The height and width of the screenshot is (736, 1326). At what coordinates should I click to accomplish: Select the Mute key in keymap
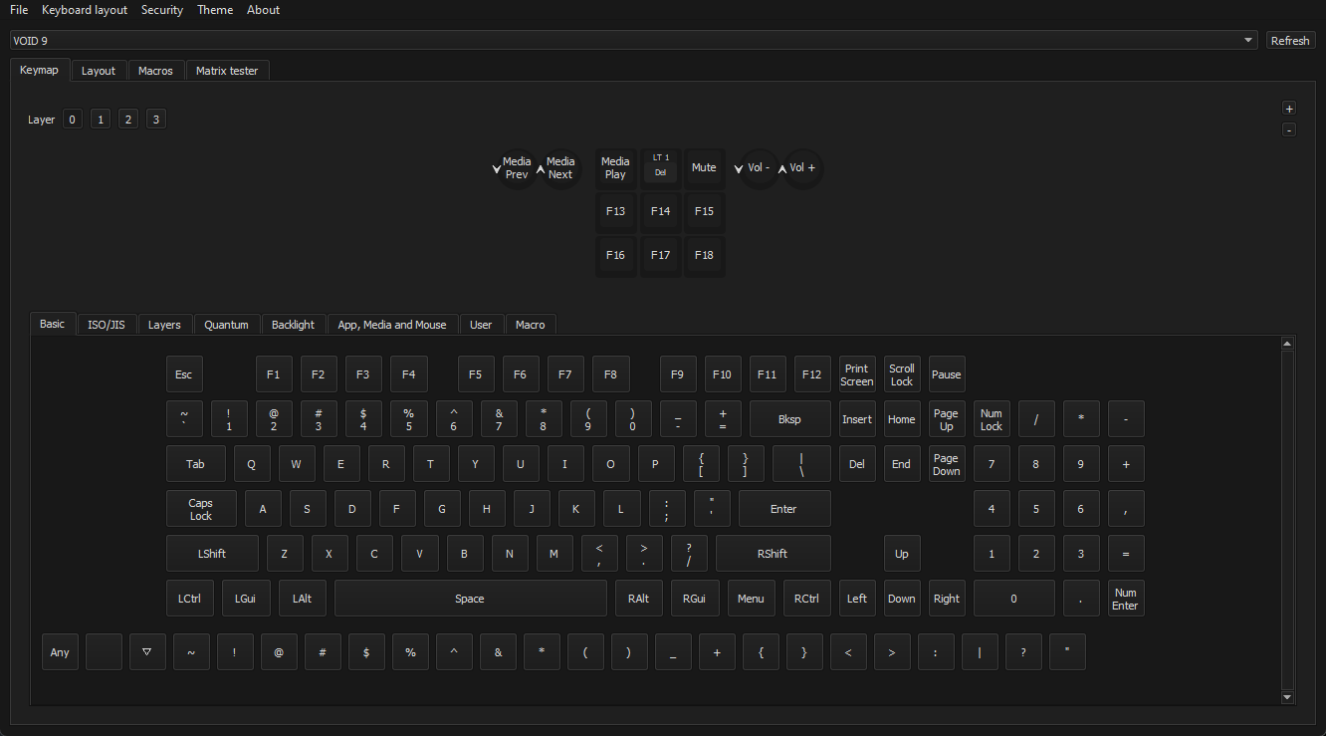point(704,168)
